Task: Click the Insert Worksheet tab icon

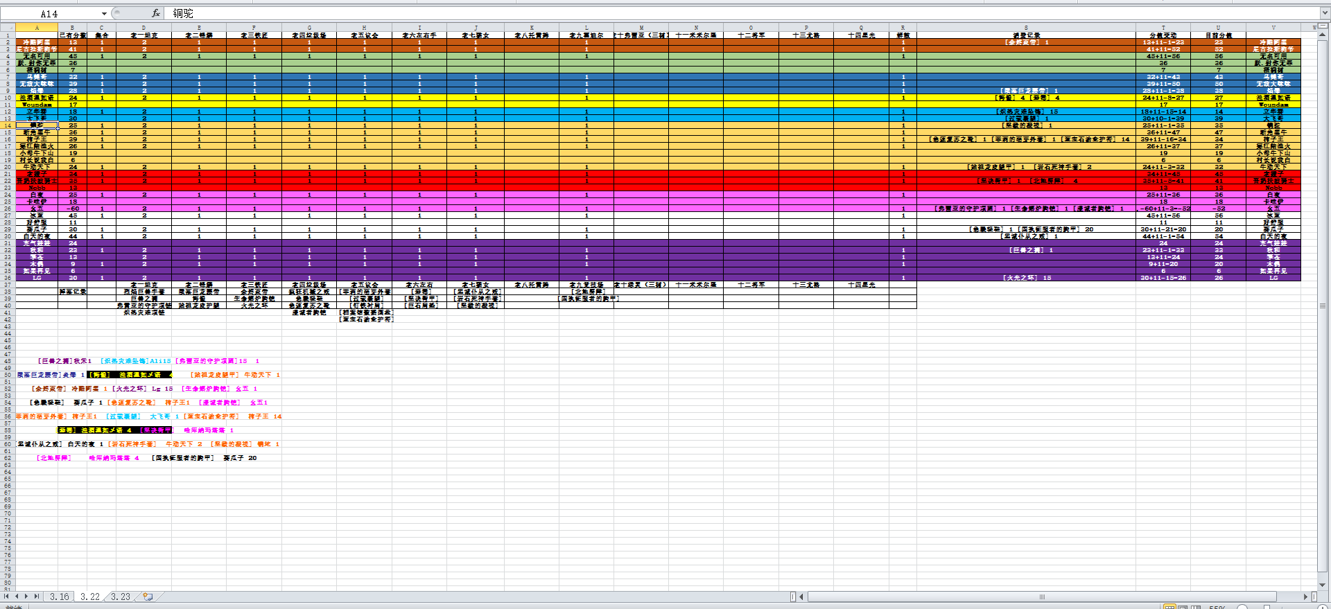Action: (x=148, y=597)
